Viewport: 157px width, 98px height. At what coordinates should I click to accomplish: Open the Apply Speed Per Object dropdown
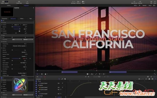(x=23, y=63)
